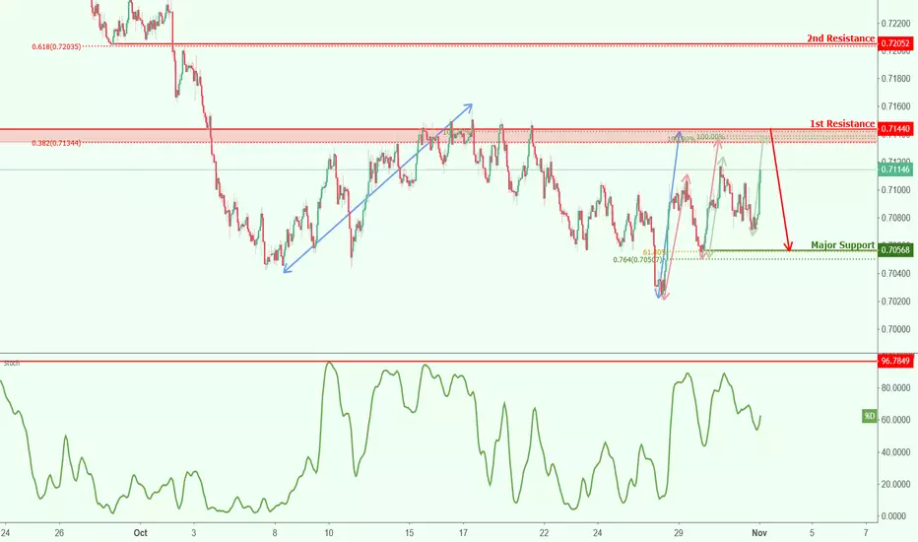The width and height of the screenshot is (918, 542).
Task: Click the 0.70568 green price tag
Action: tap(895, 250)
